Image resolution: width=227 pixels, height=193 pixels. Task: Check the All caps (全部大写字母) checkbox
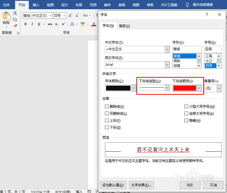tap(186, 114)
